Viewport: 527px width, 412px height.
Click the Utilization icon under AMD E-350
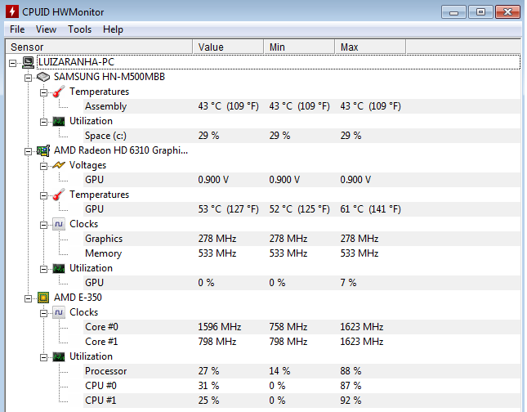point(59,356)
